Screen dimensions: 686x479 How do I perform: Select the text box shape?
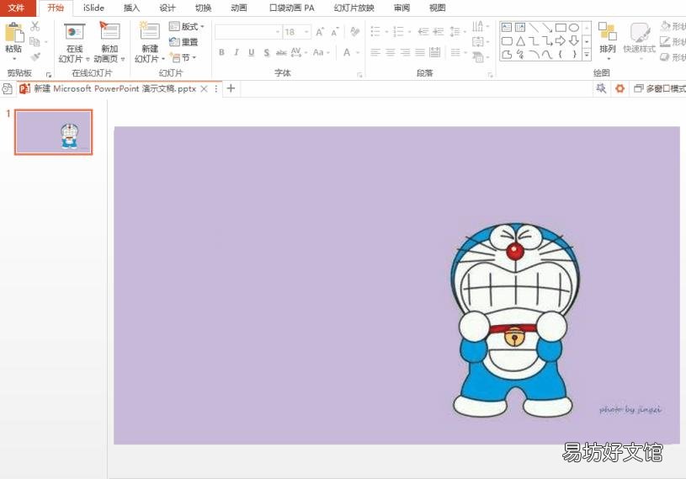pos(507,28)
